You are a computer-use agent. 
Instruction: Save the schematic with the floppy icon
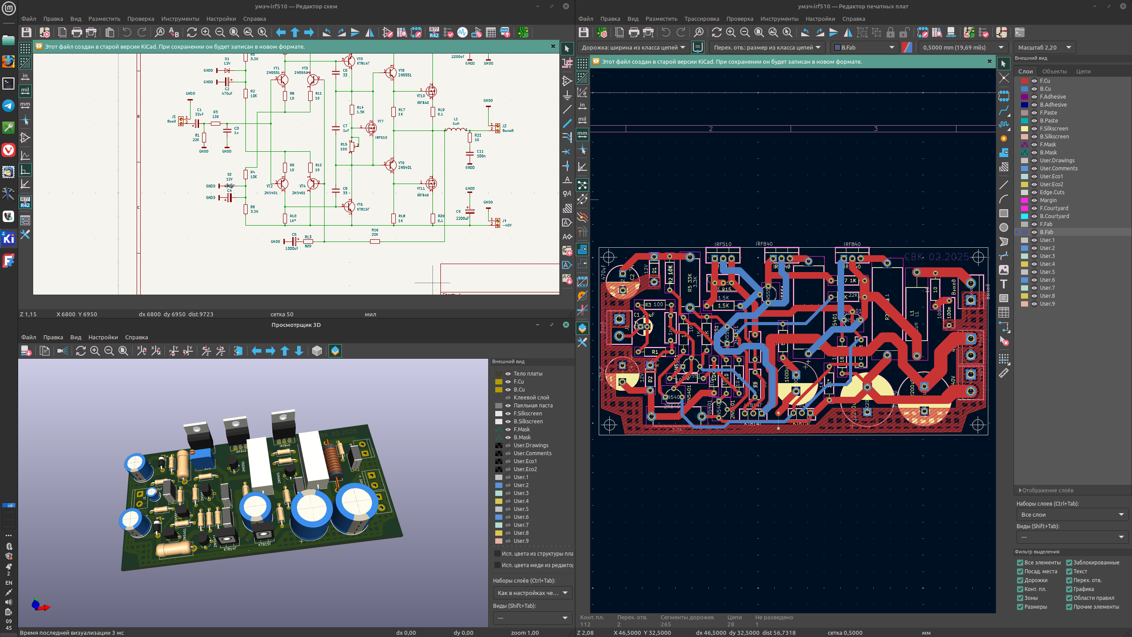pos(27,32)
